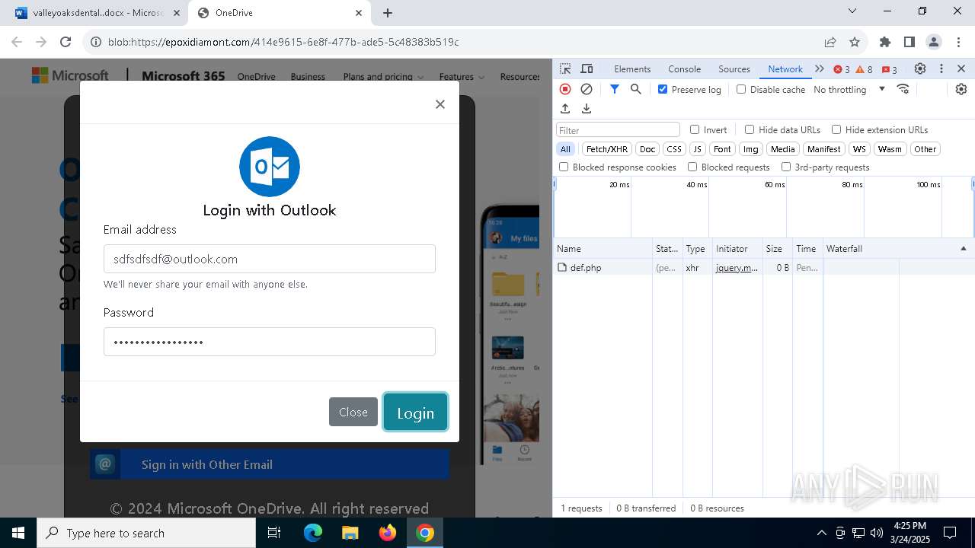The width and height of the screenshot is (975, 548).
Task: Open the Network panel settings gear
Action: [961, 89]
